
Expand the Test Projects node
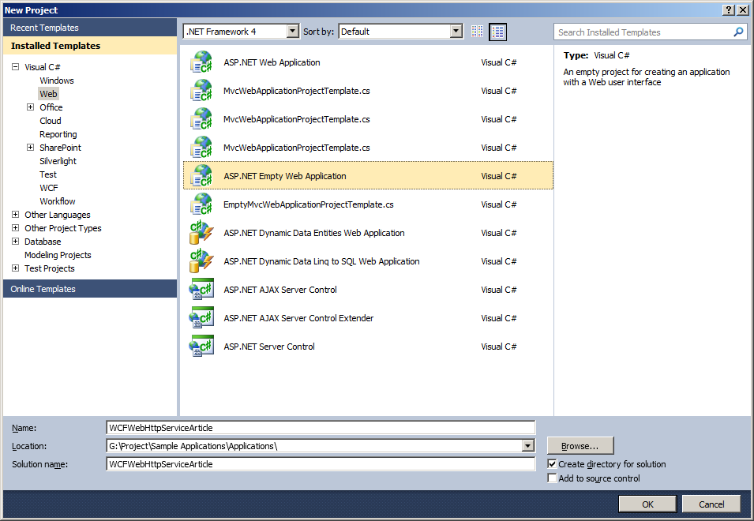tap(15, 268)
